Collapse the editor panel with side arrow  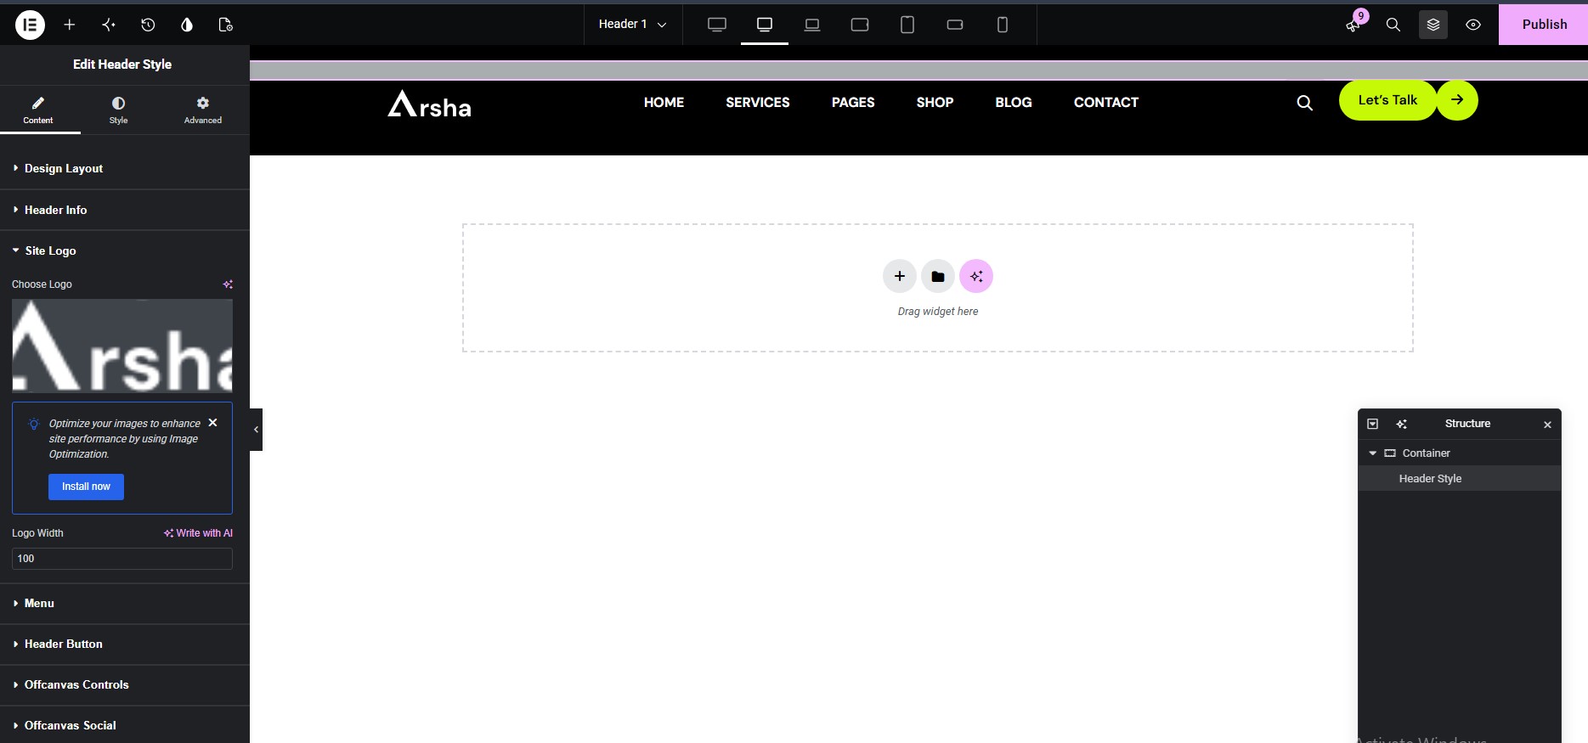point(256,430)
